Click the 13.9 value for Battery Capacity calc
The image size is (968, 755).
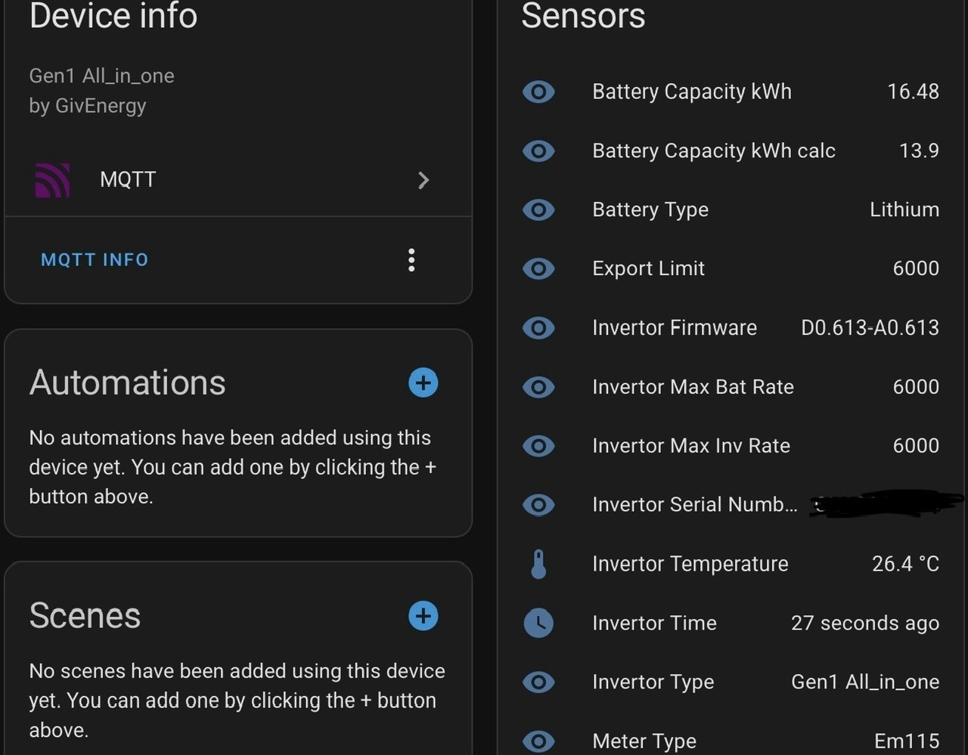tap(919, 150)
